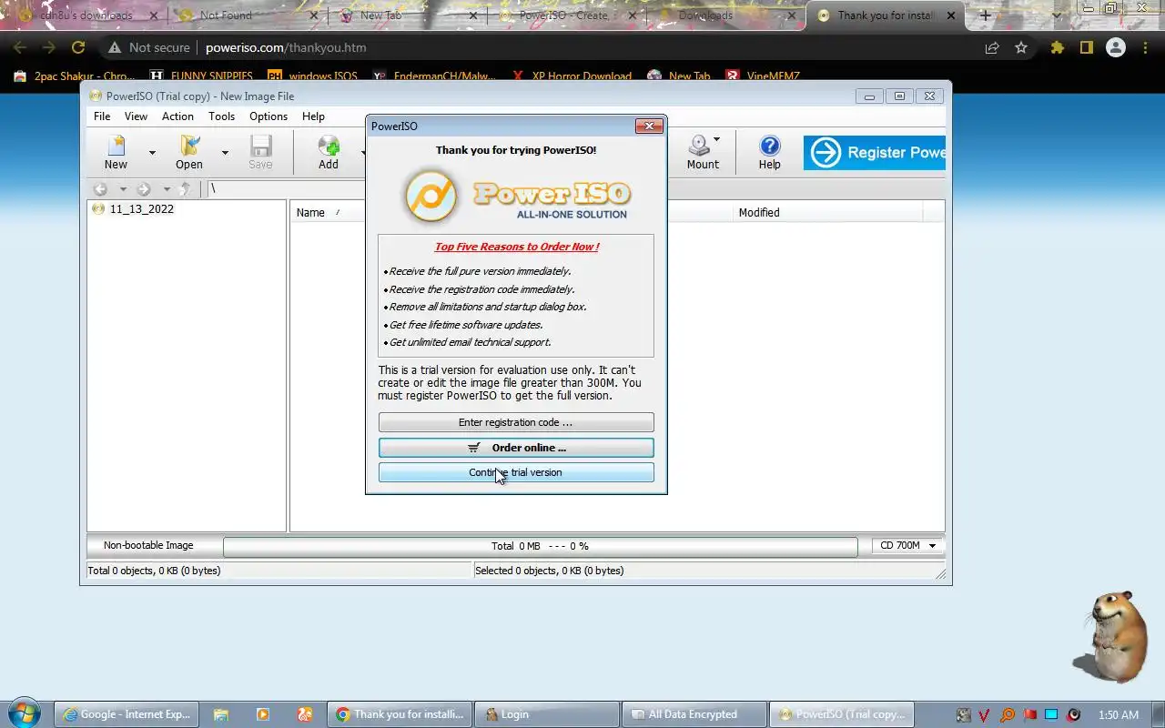This screenshot has height=728, width=1165.
Task: Open the Tools menu
Action: pos(221,116)
